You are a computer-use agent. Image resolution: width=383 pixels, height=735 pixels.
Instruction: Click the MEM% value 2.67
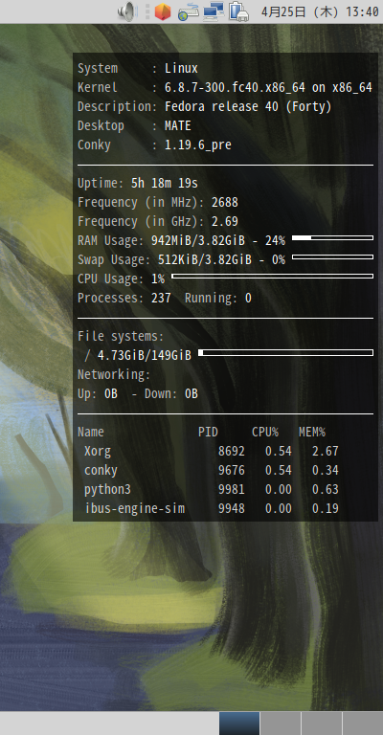[x=326, y=452]
